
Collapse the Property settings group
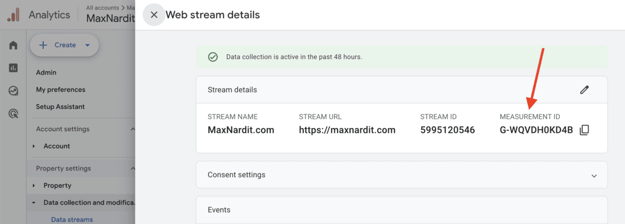pos(133,168)
